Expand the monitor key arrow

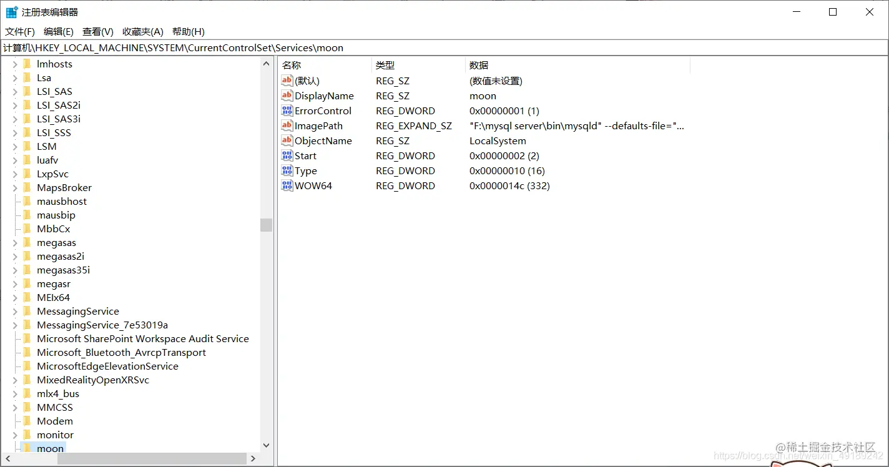pyautogui.click(x=15, y=435)
